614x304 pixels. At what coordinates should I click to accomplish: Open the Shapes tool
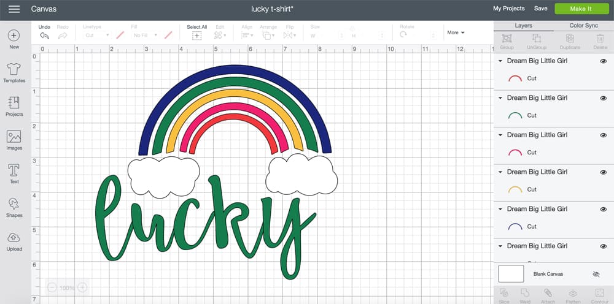click(x=14, y=204)
